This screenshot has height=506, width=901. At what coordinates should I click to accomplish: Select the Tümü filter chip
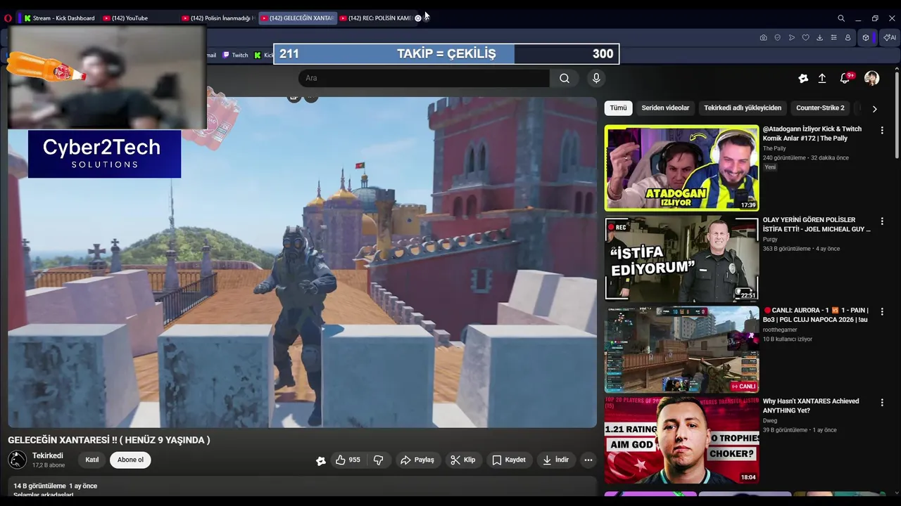coord(618,108)
